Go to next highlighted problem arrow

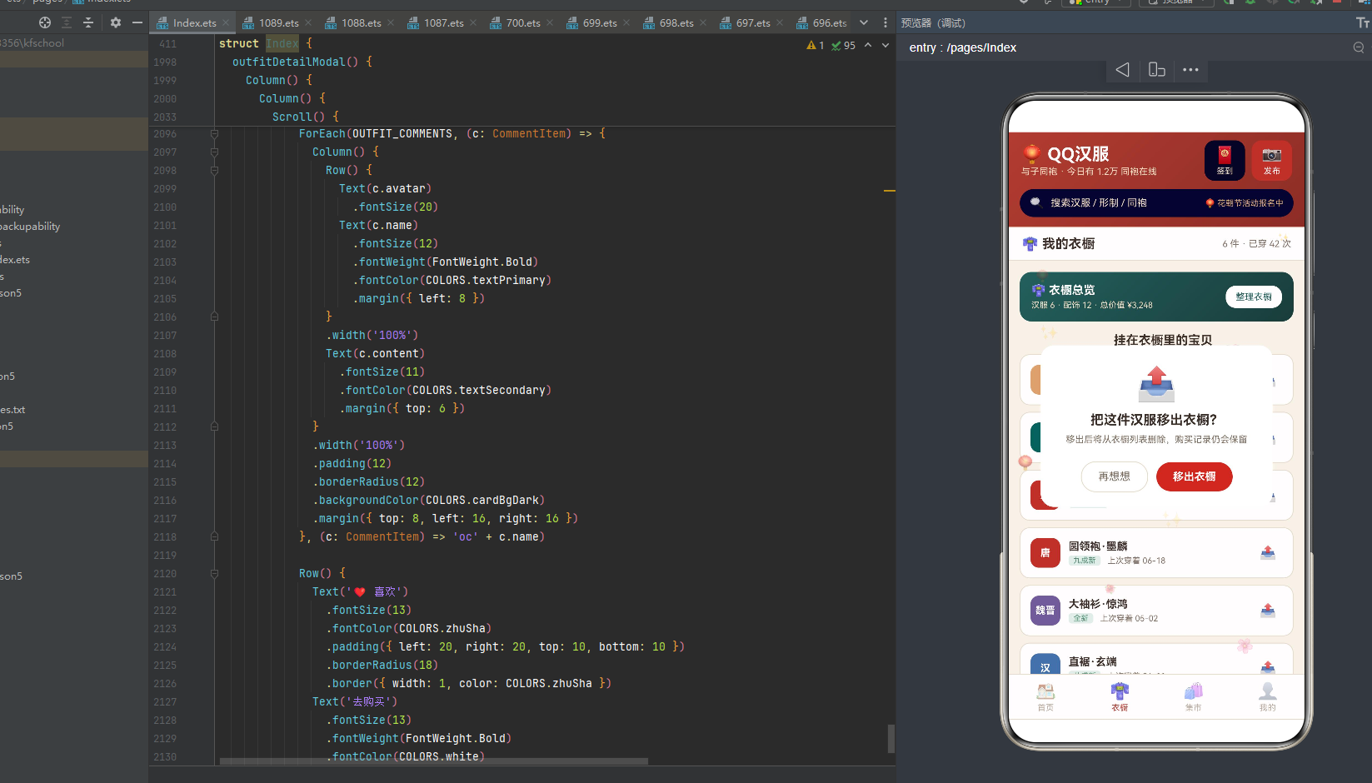pos(886,45)
